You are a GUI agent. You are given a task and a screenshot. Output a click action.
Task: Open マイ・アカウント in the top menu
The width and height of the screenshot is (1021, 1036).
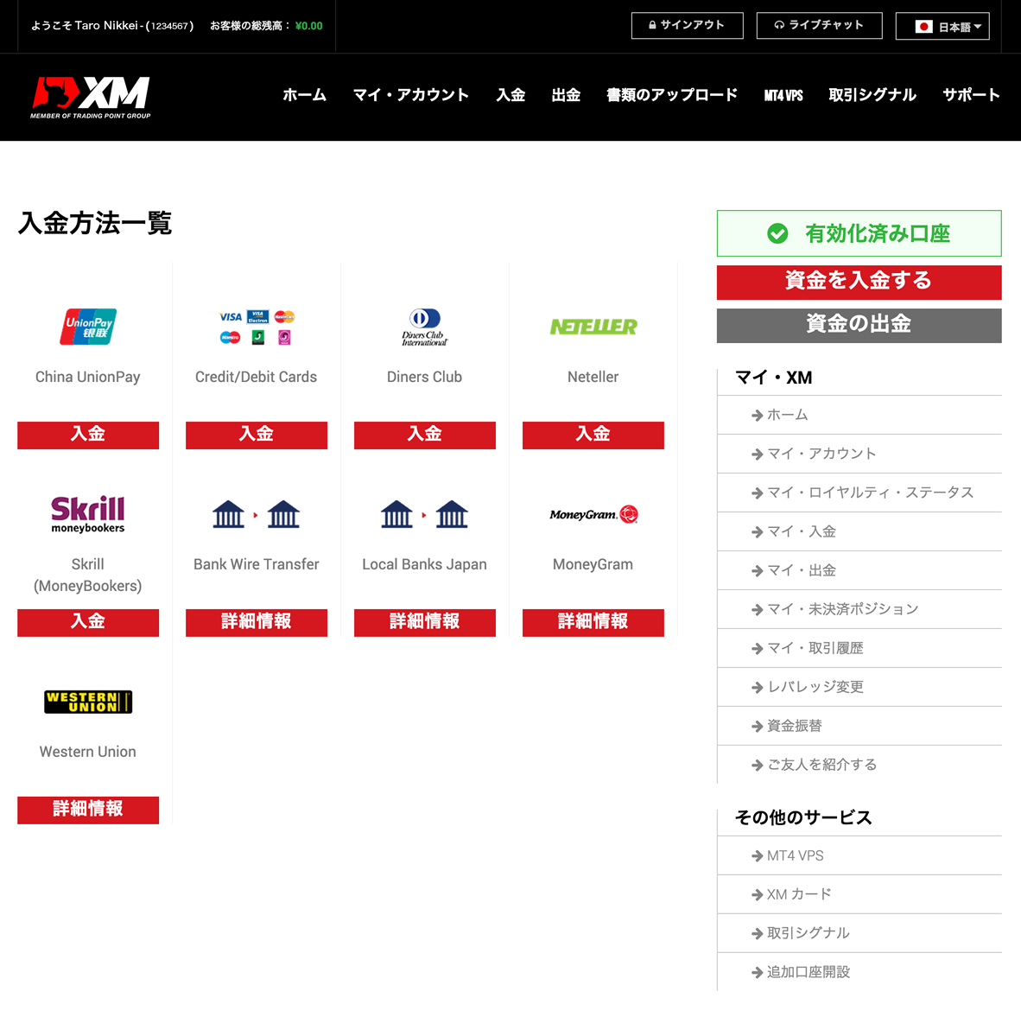pos(411,95)
